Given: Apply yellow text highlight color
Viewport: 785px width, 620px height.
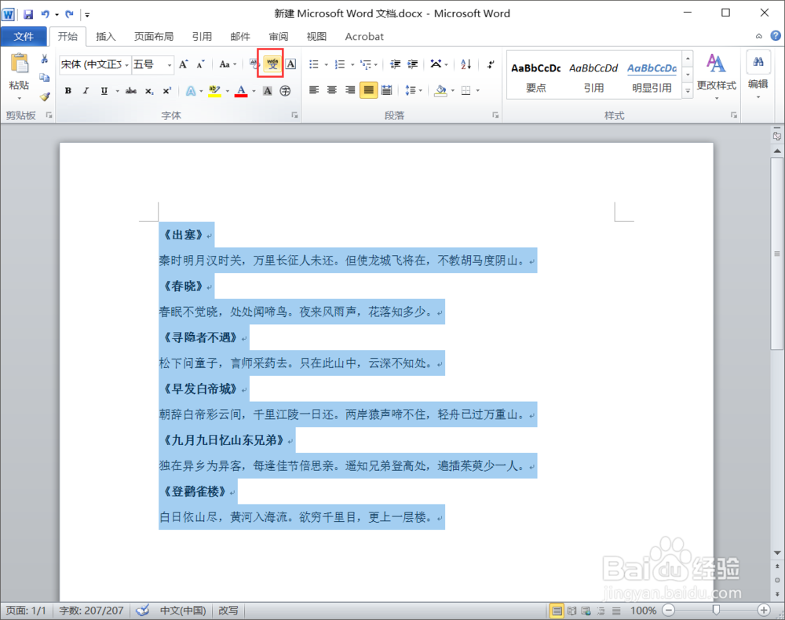Looking at the screenshot, I should click(213, 90).
